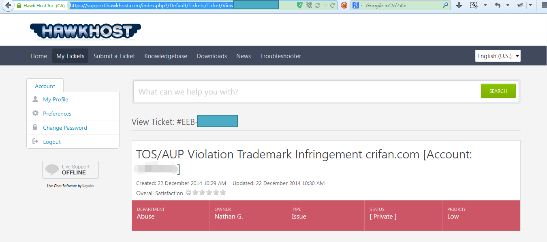This screenshot has width=547, height=242.
Task: Select the Account tab in sidebar
Action: tap(45, 86)
